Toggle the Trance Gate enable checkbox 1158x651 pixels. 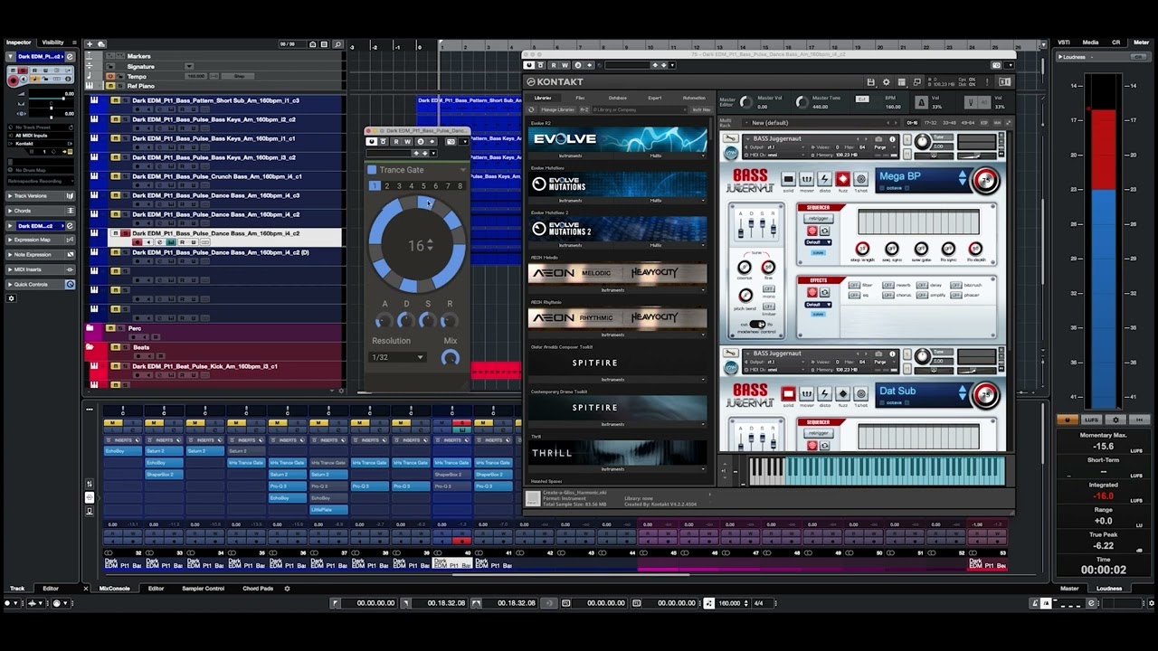click(372, 170)
